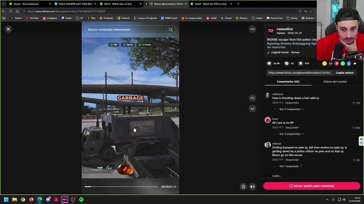Click the browser back arrow
This screenshot has height=204, width=364.
click(x=3, y=11)
